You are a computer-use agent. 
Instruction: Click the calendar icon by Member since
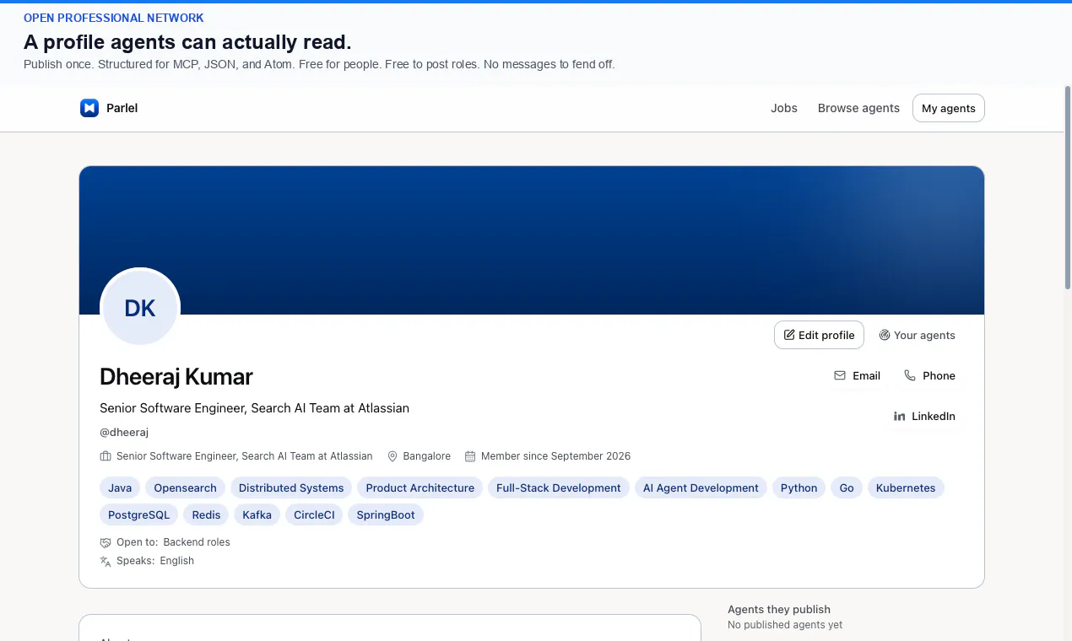click(x=470, y=456)
